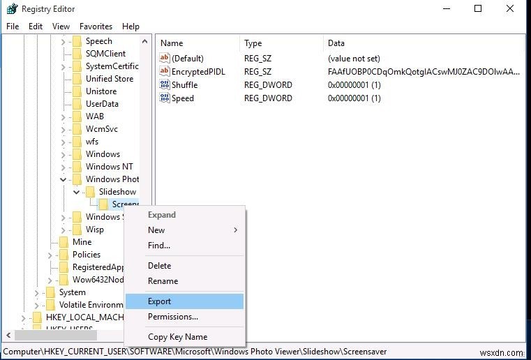Click the tree scroll-up arrow
531x360 pixels.
click(x=144, y=41)
